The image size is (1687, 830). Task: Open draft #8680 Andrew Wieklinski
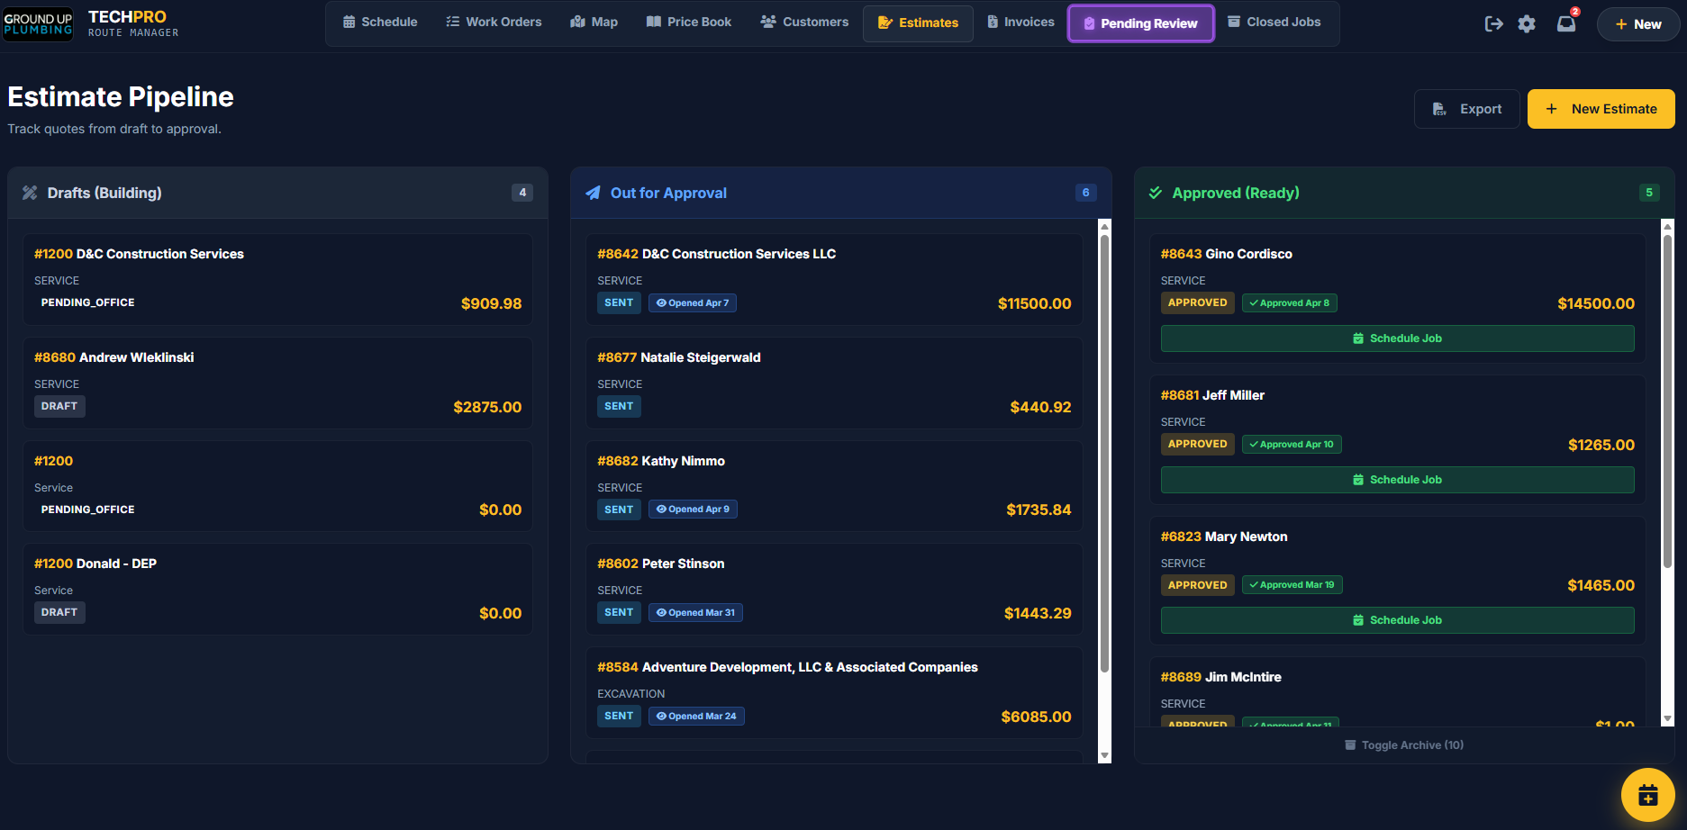(277, 383)
